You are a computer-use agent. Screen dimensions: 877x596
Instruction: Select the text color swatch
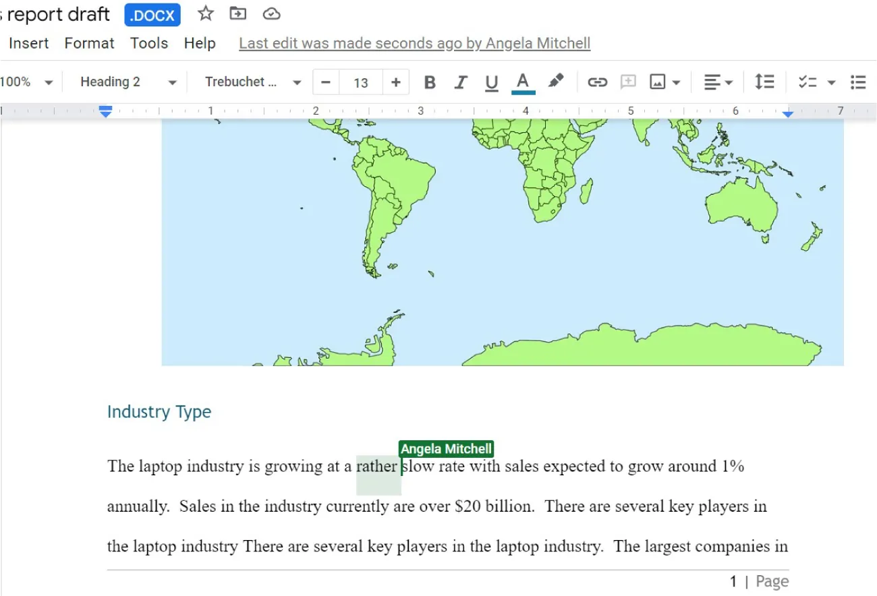523,82
